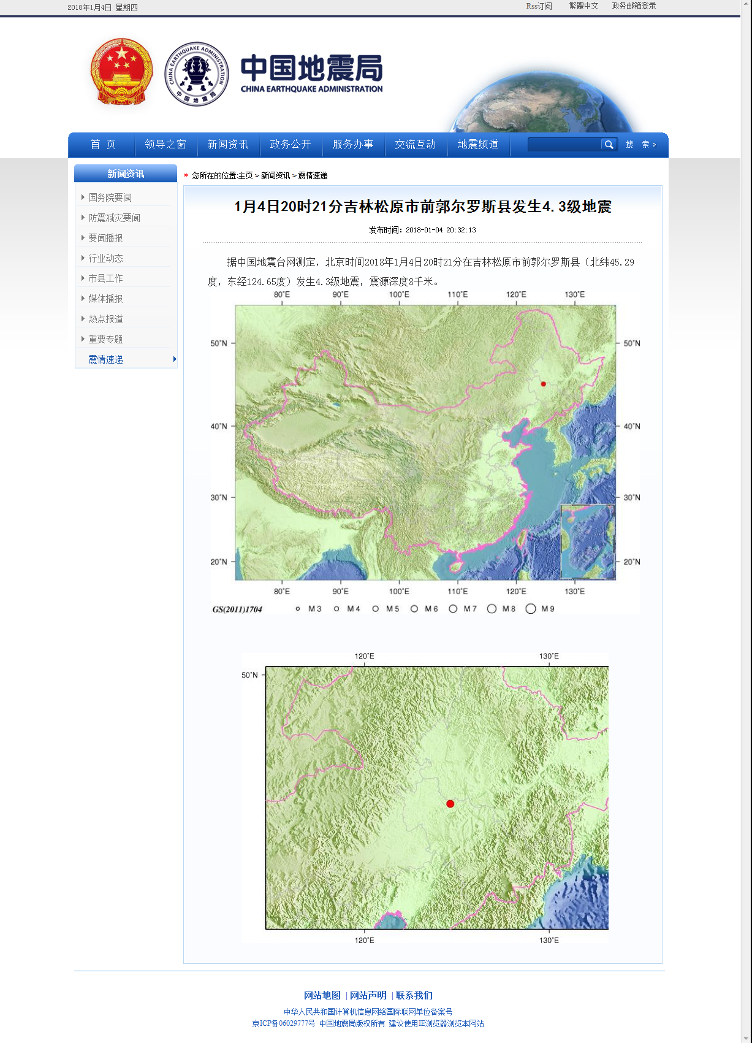Select 行业动态 in sidebar
This screenshot has width=752, height=1043.
(105, 258)
